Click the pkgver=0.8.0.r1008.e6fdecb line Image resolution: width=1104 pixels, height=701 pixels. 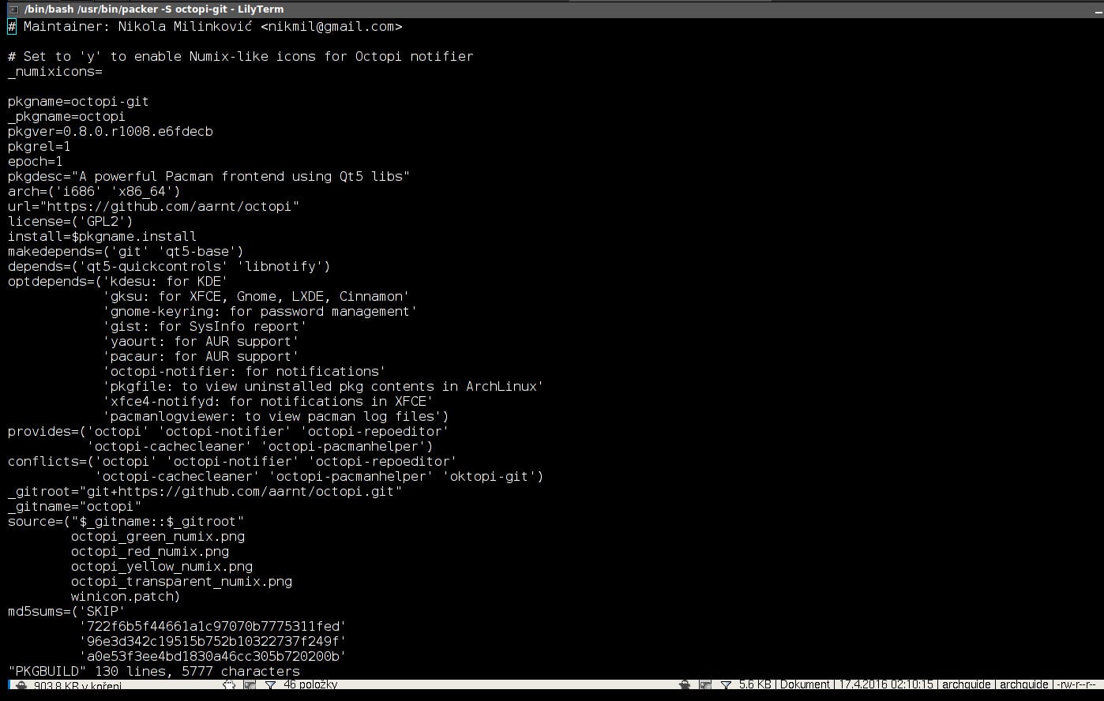coord(111,131)
